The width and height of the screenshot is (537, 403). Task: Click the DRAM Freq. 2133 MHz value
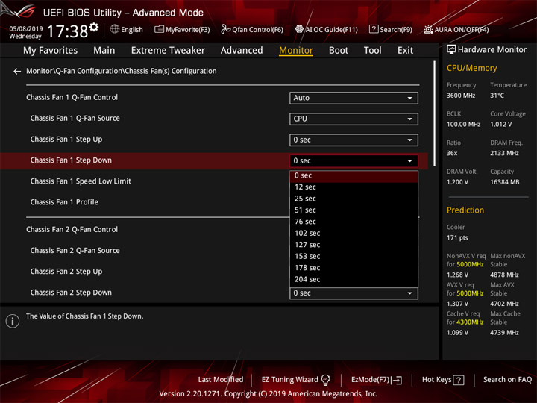[504, 153]
